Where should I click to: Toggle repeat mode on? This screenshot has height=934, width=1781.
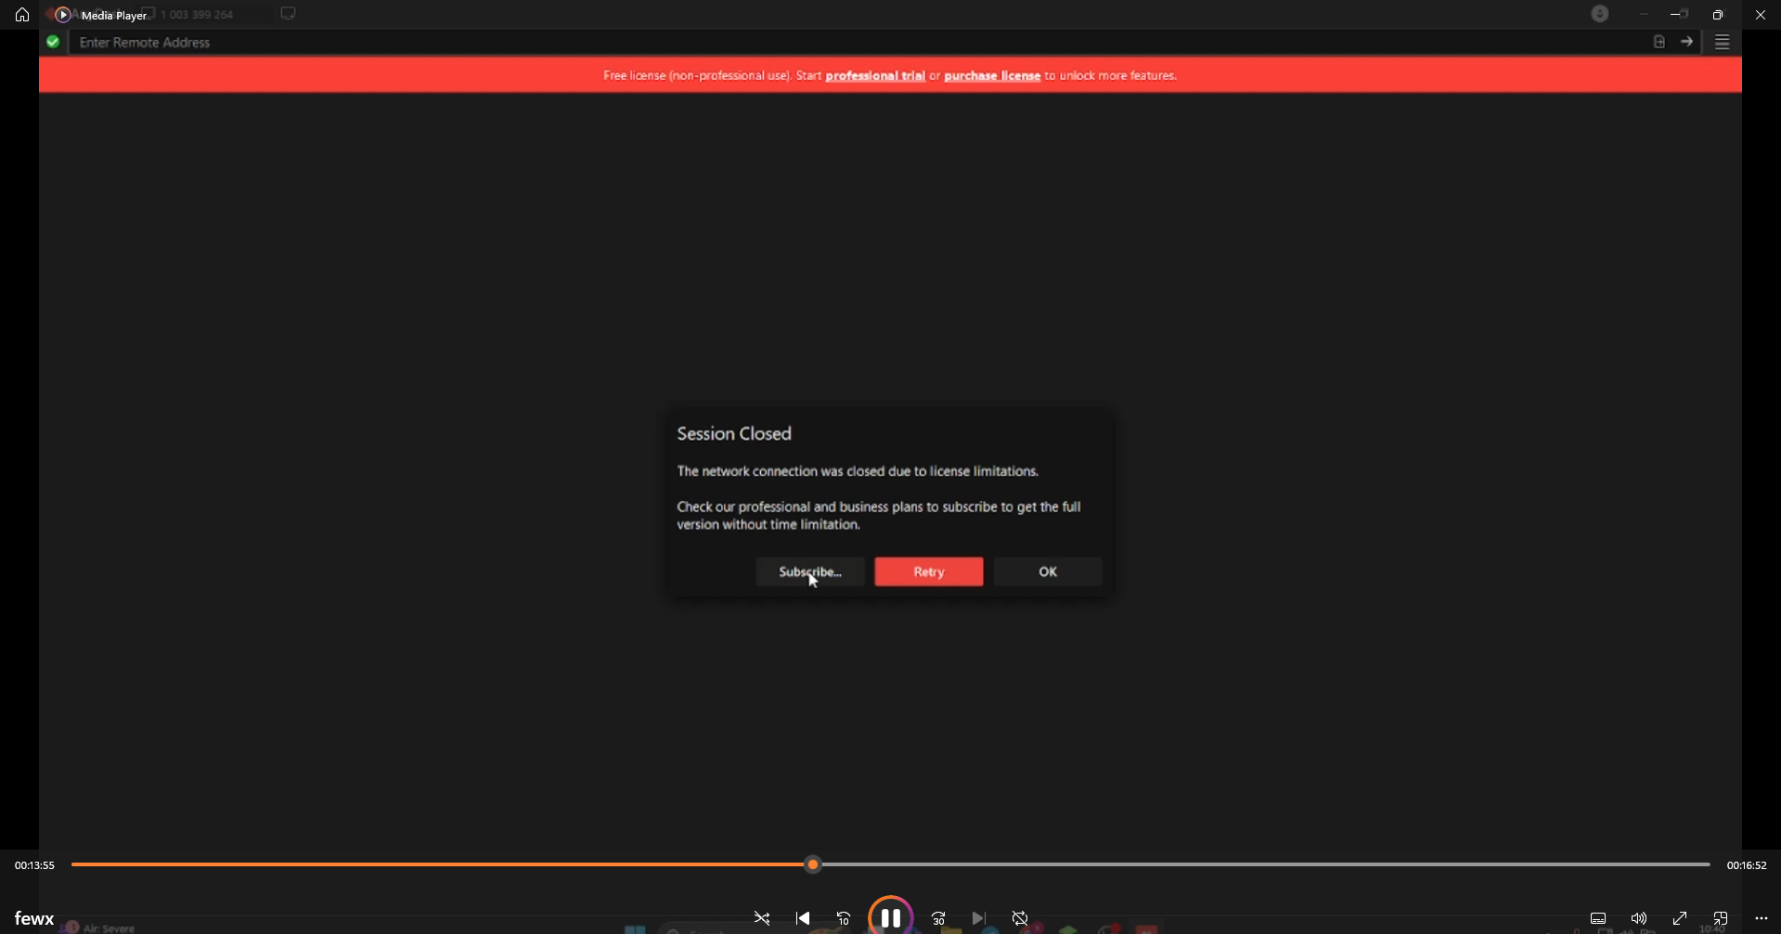pos(1019,918)
